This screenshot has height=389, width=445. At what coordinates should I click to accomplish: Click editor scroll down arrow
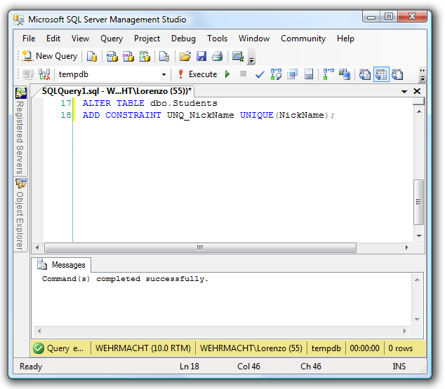pos(419,236)
